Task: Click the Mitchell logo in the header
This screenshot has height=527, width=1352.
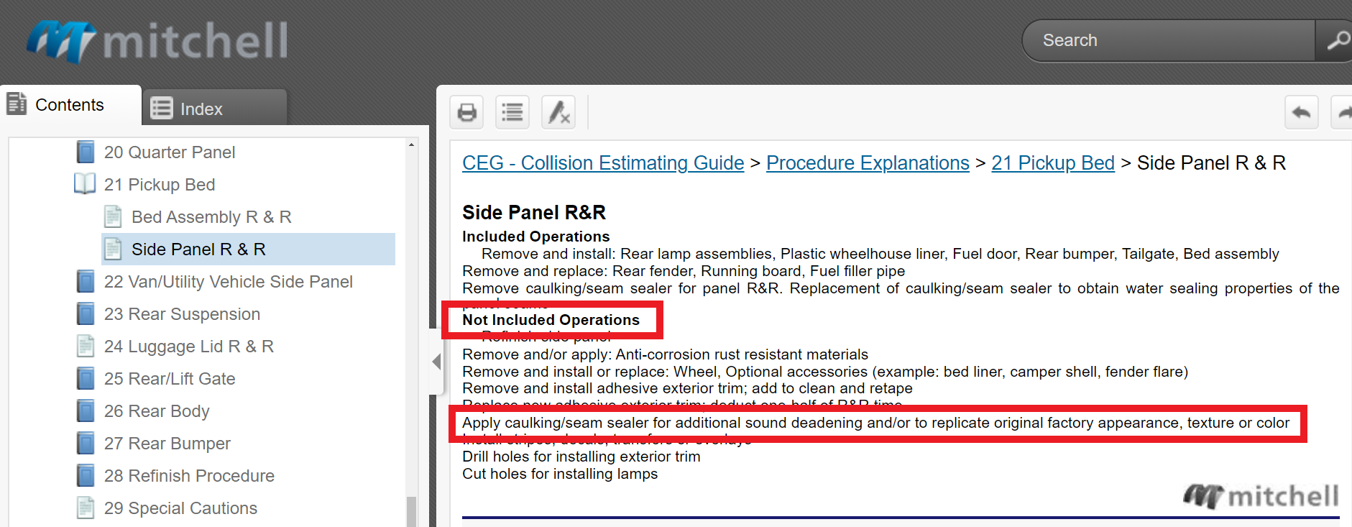Action: point(157,40)
